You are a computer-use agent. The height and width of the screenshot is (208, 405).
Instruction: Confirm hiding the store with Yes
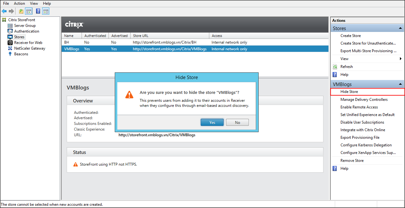coord(212,123)
